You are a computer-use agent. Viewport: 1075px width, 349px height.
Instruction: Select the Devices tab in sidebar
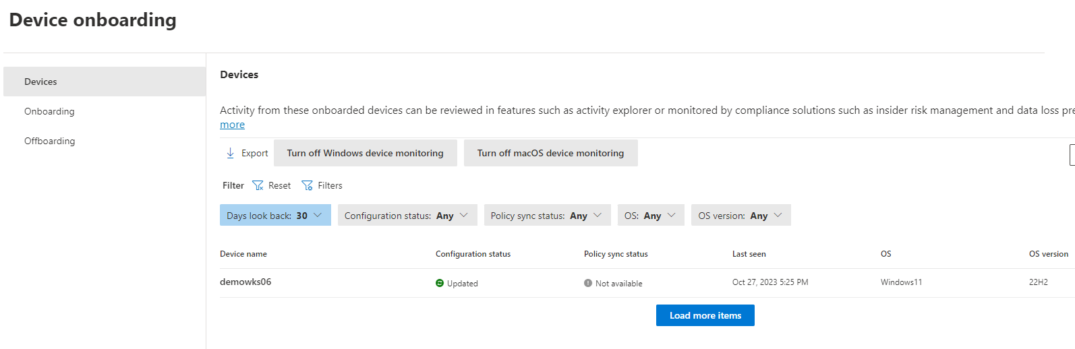tap(41, 82)
